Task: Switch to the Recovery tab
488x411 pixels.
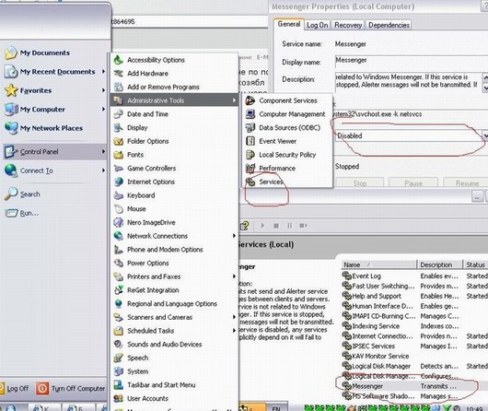Action: (348, 25)
